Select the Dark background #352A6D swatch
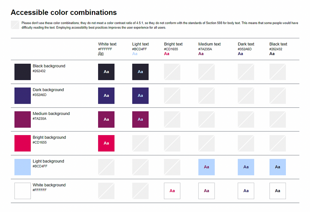Viewport: 310px width, 212px height. 22,95
